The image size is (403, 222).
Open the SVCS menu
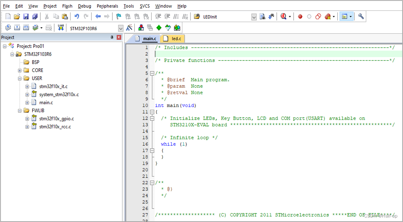coord(145,6)
